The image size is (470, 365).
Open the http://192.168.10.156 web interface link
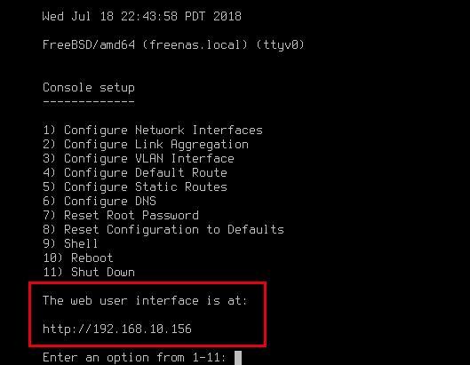tap(117, 329)
